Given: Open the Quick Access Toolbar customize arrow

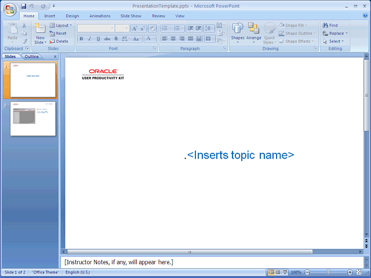Looking at the screenshot, I should (54, 6).
